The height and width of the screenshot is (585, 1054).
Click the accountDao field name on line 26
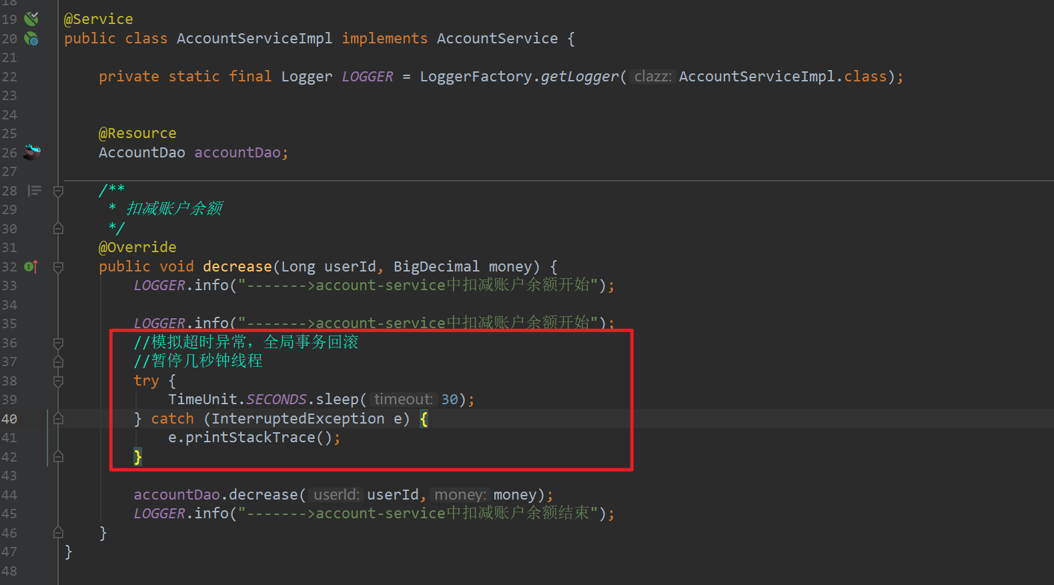tap(237, 153)
